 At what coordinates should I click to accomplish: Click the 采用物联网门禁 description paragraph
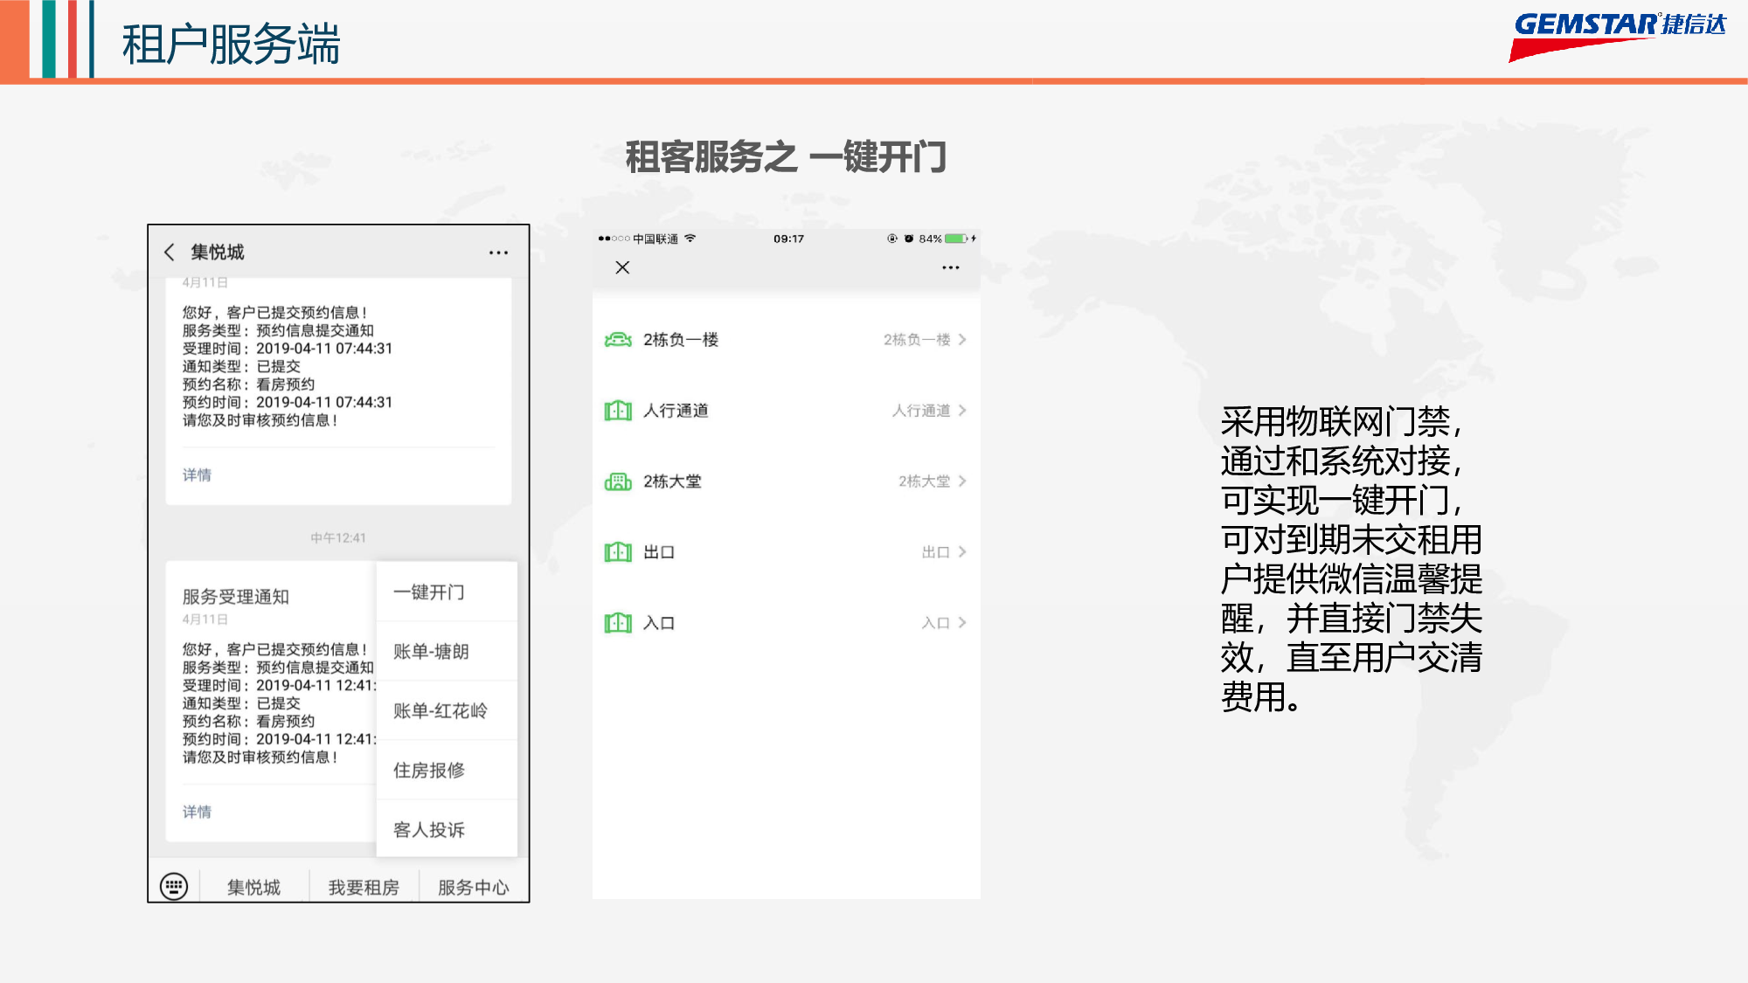[x=1351, y=559]
